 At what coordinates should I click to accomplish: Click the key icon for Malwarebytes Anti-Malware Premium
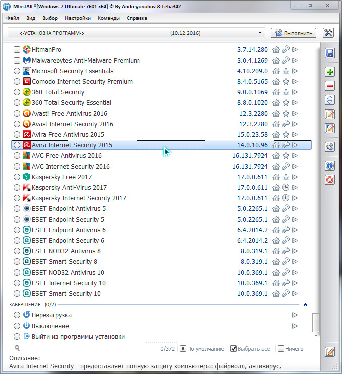[286, 60]
